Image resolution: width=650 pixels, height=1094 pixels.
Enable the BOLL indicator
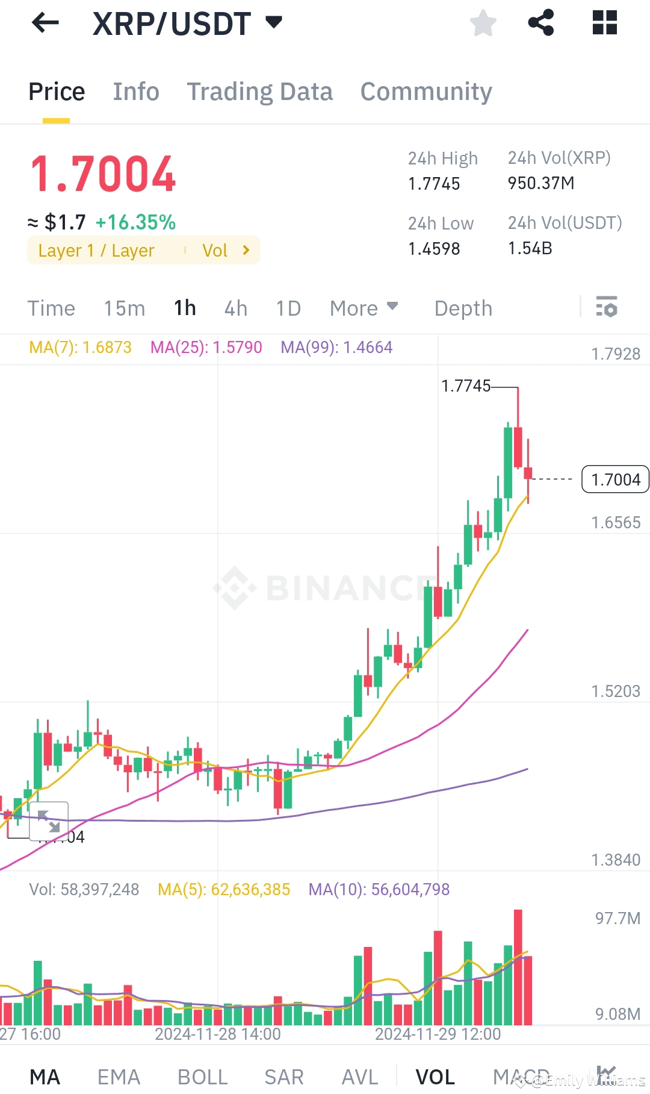pyautogui.click(x=202, y=1076)
